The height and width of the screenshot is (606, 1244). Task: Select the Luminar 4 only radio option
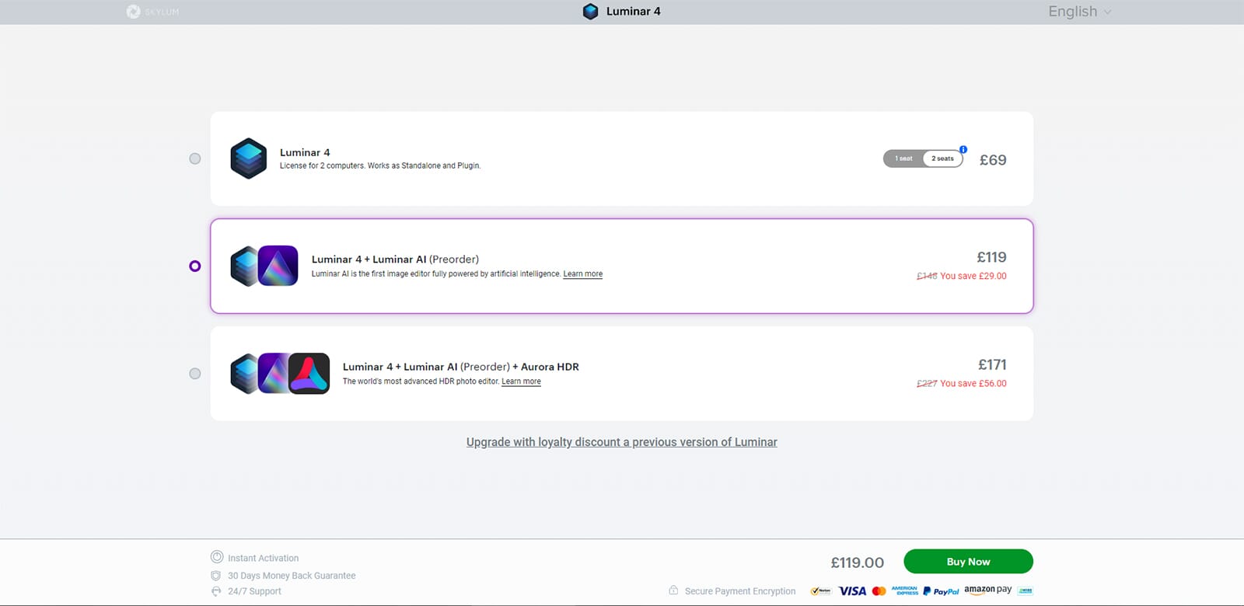195,158
